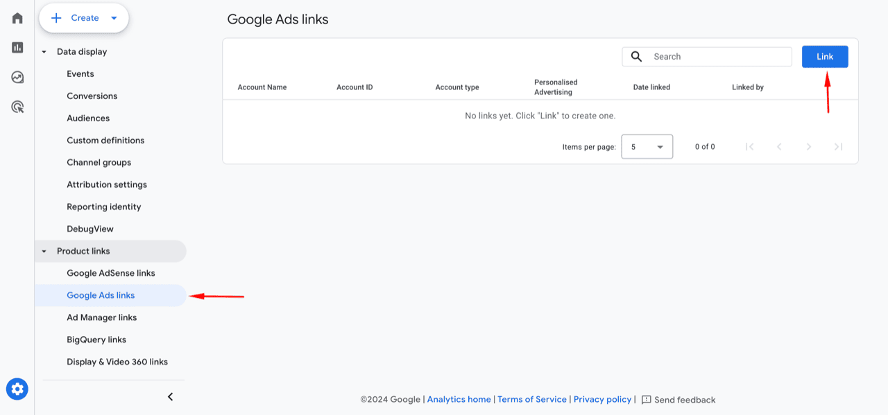This screenshot has height=415, width=888.
Task: Click the Linked by column header
Action: tap(748, 87)
